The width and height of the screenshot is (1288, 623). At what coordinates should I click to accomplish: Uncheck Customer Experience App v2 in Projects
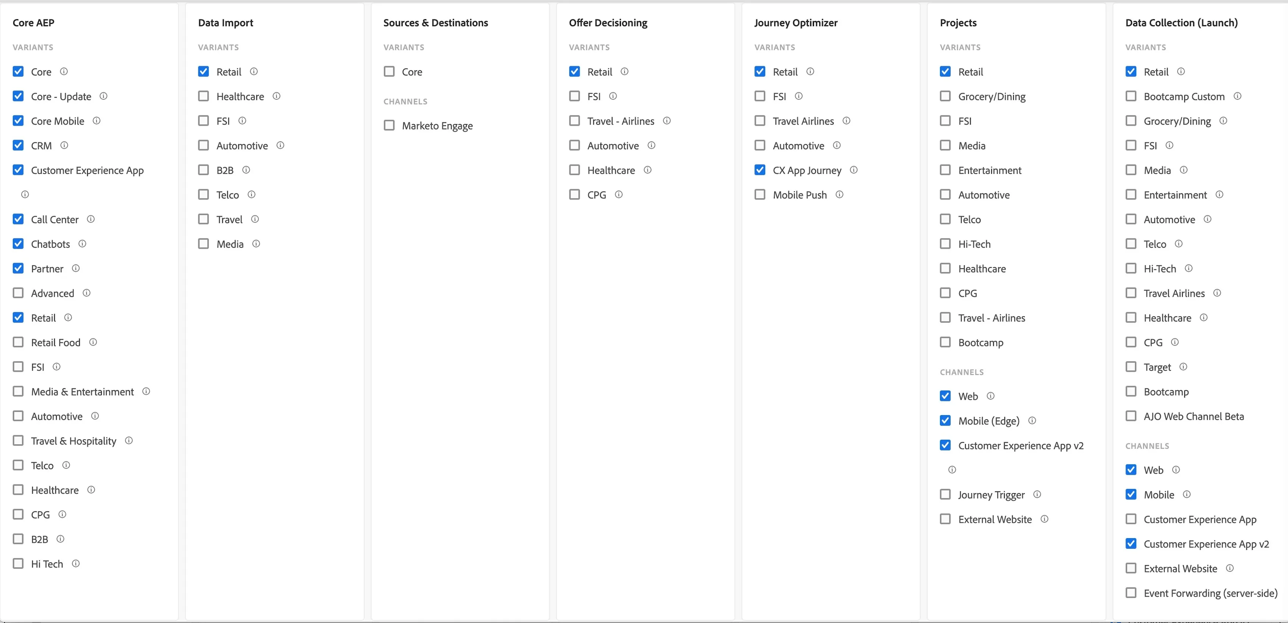tap(945, 445)
